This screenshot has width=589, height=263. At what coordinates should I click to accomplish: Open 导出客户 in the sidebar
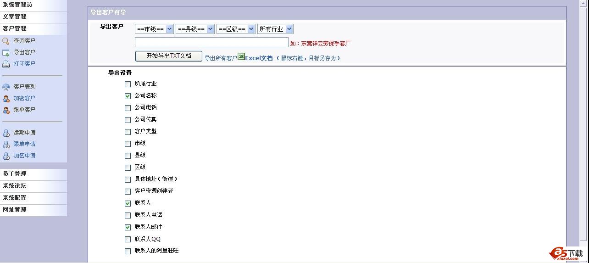point(24,52)
